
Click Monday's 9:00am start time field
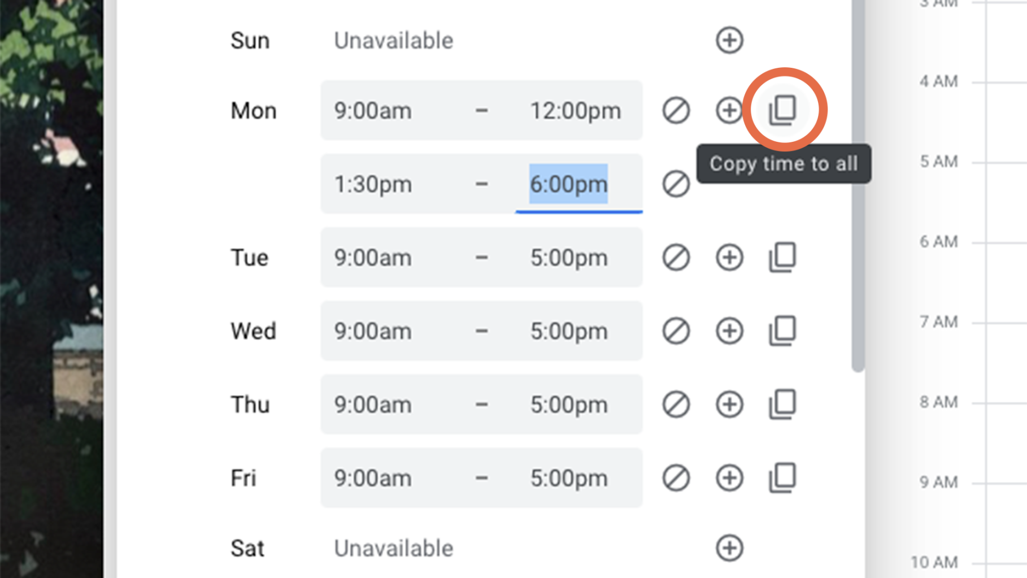point(373,110)
